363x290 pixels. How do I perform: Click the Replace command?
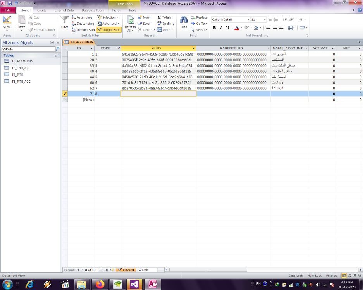click(200, 17)
